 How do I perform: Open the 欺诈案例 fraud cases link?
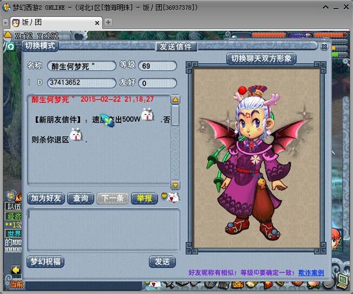(311, 273)
